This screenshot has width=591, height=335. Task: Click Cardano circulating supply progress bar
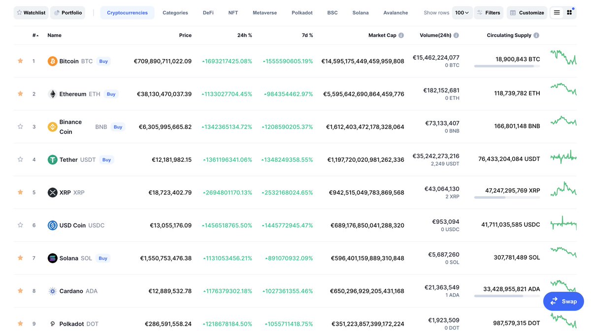click(x=507, y=296)
